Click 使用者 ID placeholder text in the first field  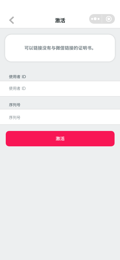click(17, 89)
